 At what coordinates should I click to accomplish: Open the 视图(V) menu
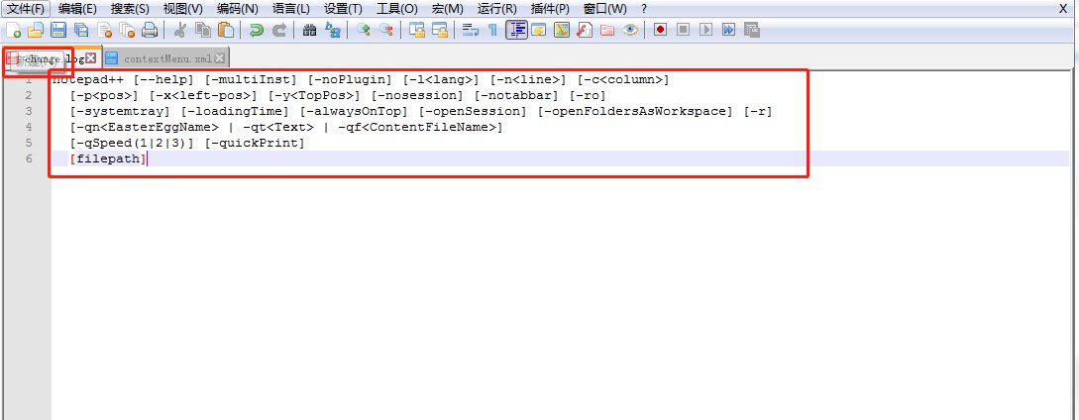(x=183, y=9)
